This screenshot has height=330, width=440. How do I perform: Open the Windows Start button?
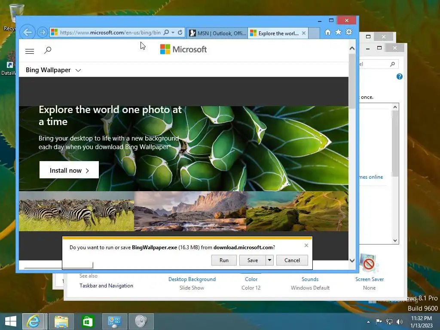pos(11,321)
